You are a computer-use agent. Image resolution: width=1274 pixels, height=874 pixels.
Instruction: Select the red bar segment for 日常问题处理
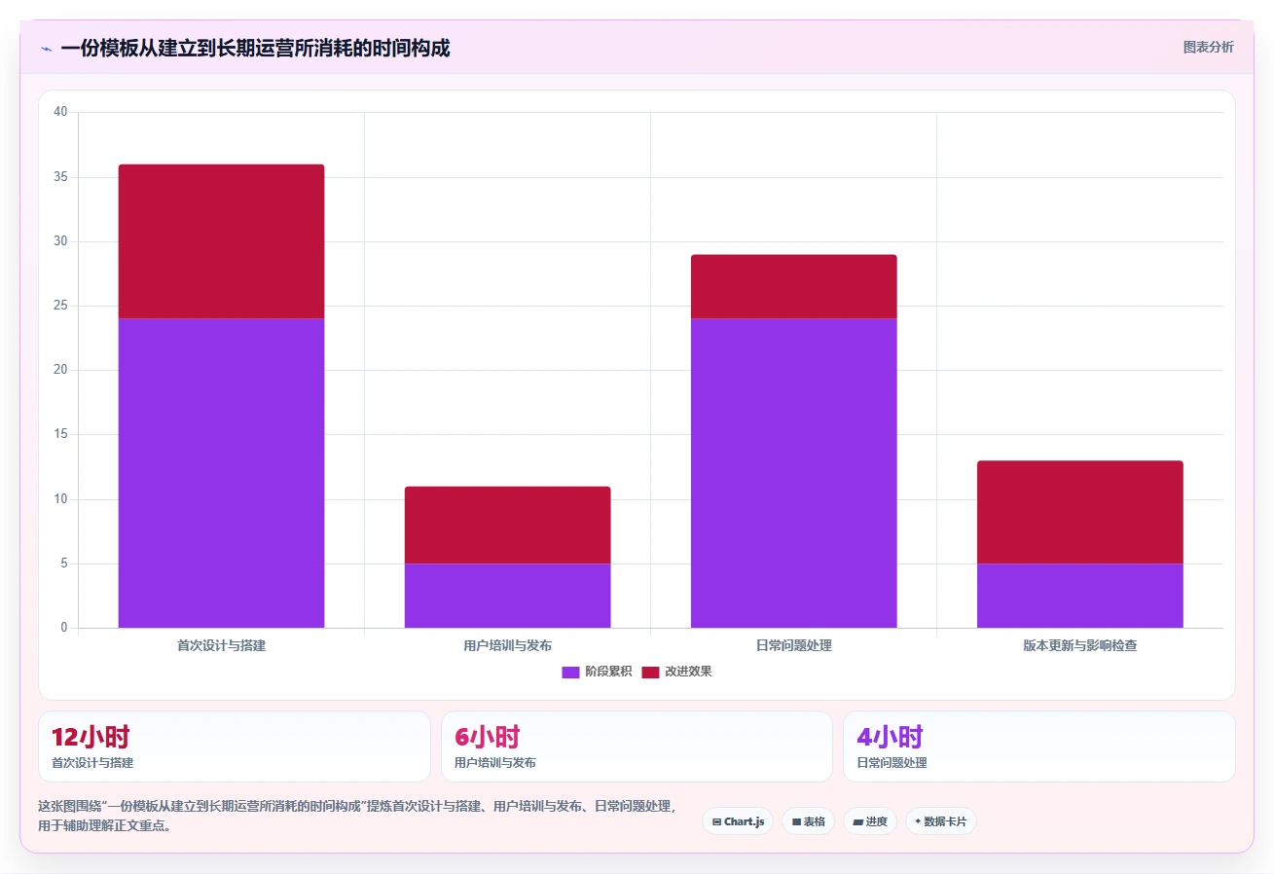pyautogui.click(x=793, y=286)
